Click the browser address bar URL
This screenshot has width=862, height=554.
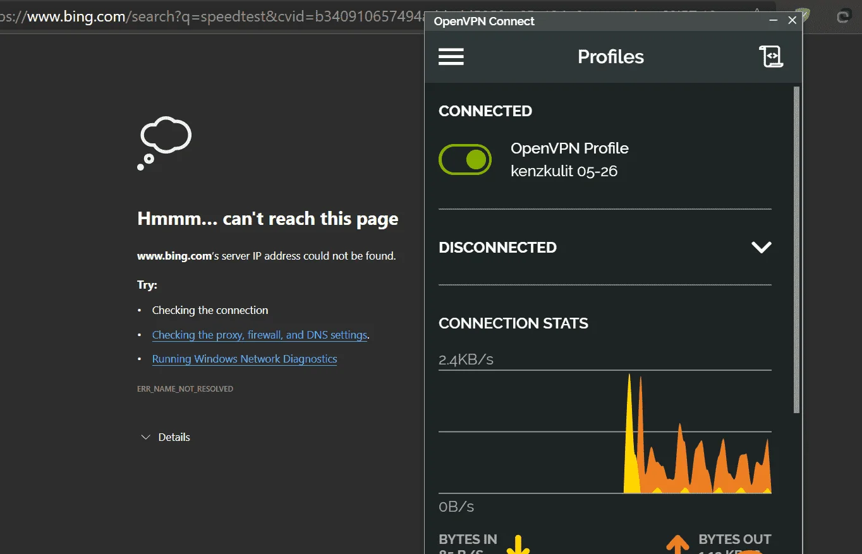pos(212,17)
